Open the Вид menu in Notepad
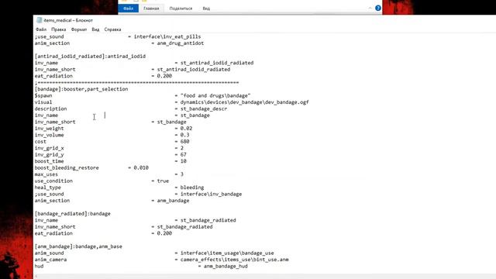The height and width of the screenshot is (279, 496). 95,29
